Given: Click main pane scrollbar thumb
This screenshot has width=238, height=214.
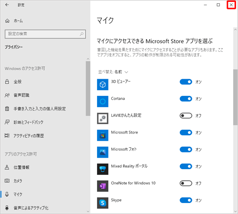Looking at the screenshot, I should point(236,97).
